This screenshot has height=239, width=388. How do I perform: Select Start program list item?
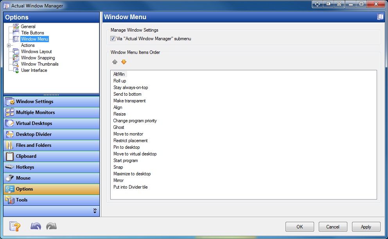[x=126, y=161]
